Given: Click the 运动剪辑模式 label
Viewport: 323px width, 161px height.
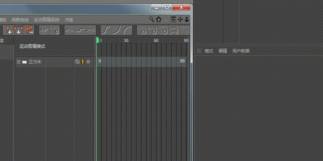Looking at the screenshot, I should coord(32,46).
